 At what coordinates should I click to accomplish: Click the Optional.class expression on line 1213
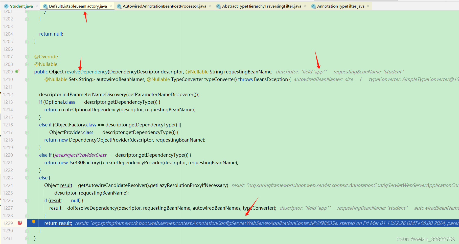(60, 102)
